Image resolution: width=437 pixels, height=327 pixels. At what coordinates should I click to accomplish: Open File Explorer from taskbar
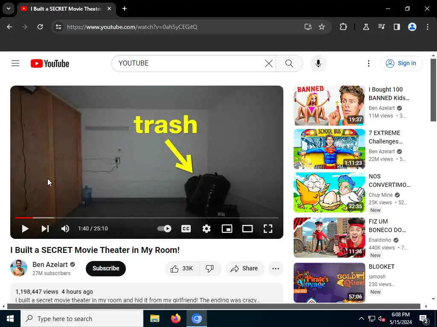coord(154,318)
